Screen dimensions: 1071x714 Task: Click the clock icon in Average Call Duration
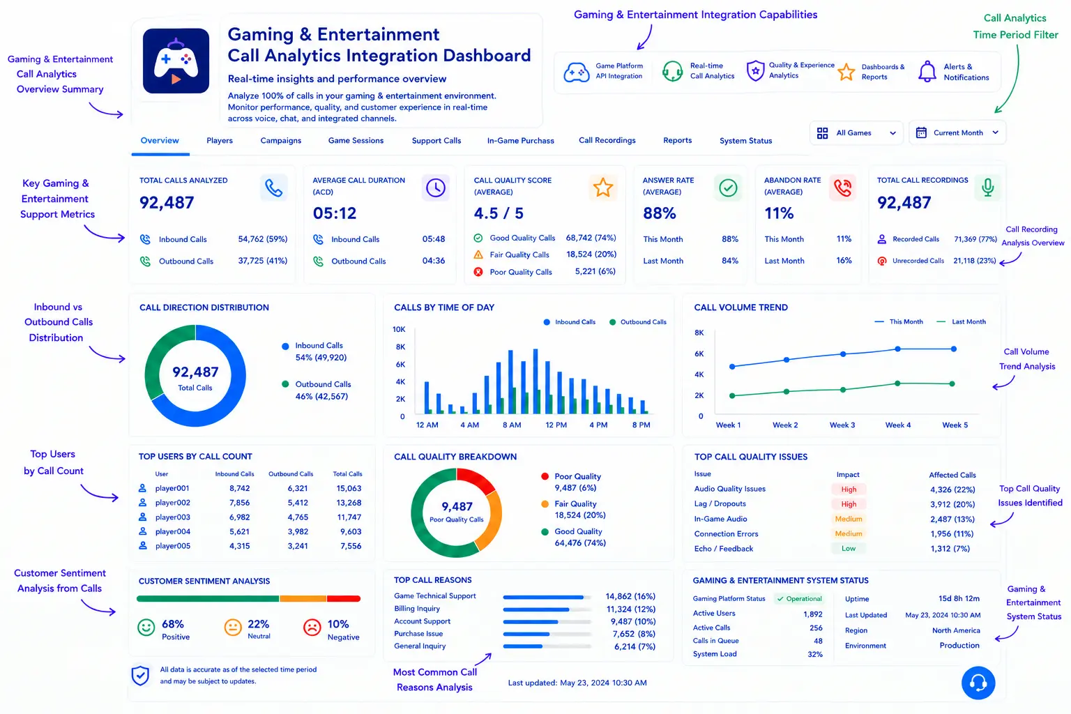click(x=436, y=188)
